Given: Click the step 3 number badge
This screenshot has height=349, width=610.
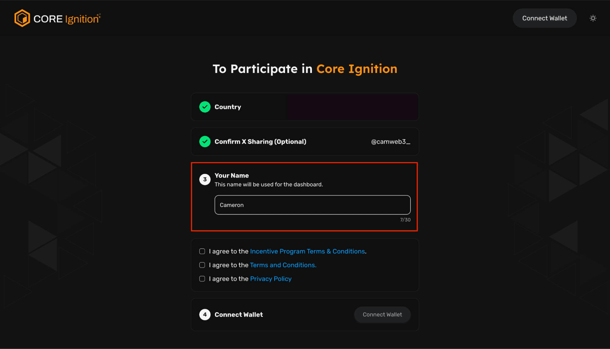Looking at the screenshot, I should tap(205, 180).
